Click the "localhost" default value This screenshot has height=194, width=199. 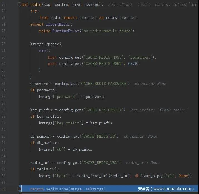[140, 57]
